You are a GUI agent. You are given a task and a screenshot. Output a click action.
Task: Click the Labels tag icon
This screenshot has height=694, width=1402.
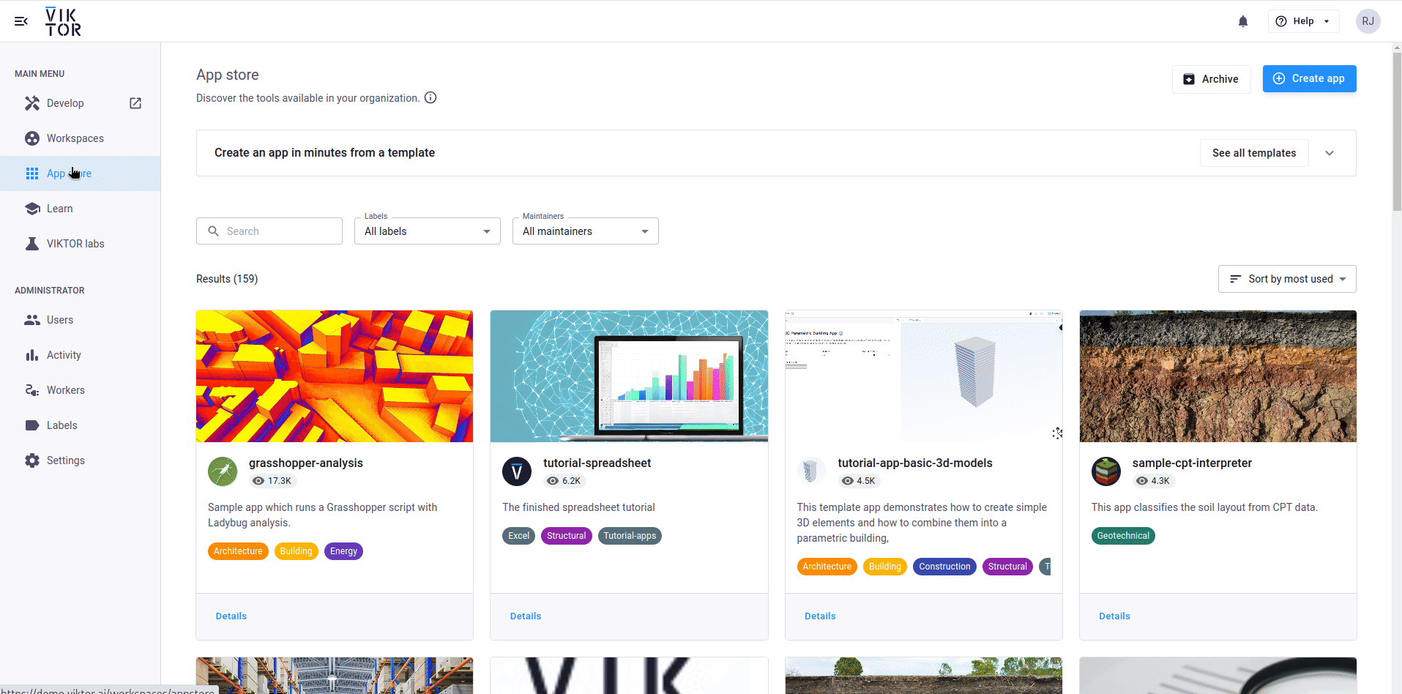[32, 425]
